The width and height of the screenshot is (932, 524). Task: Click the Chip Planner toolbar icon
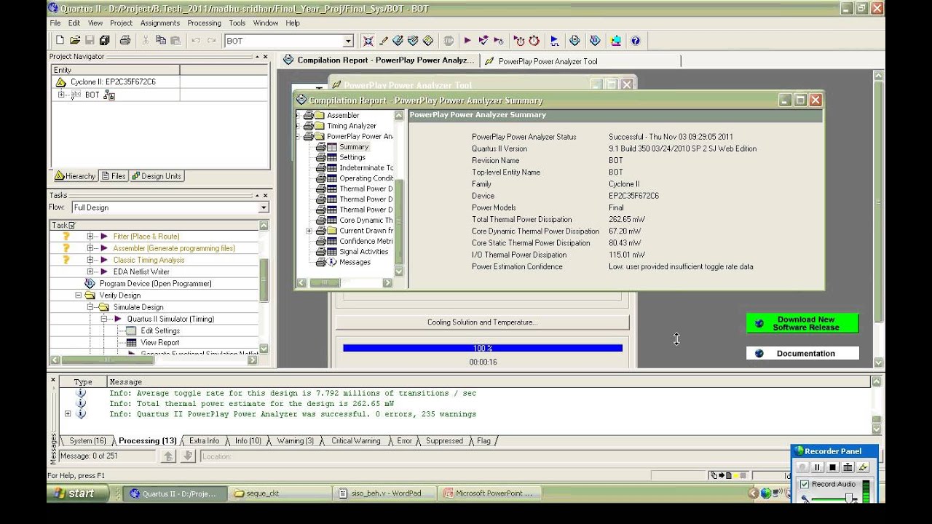(428, 41)
